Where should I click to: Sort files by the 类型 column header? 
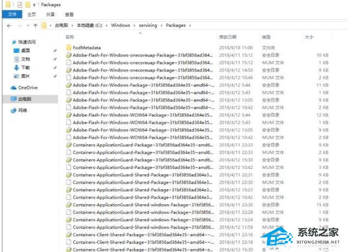click(x=266, y=37)
